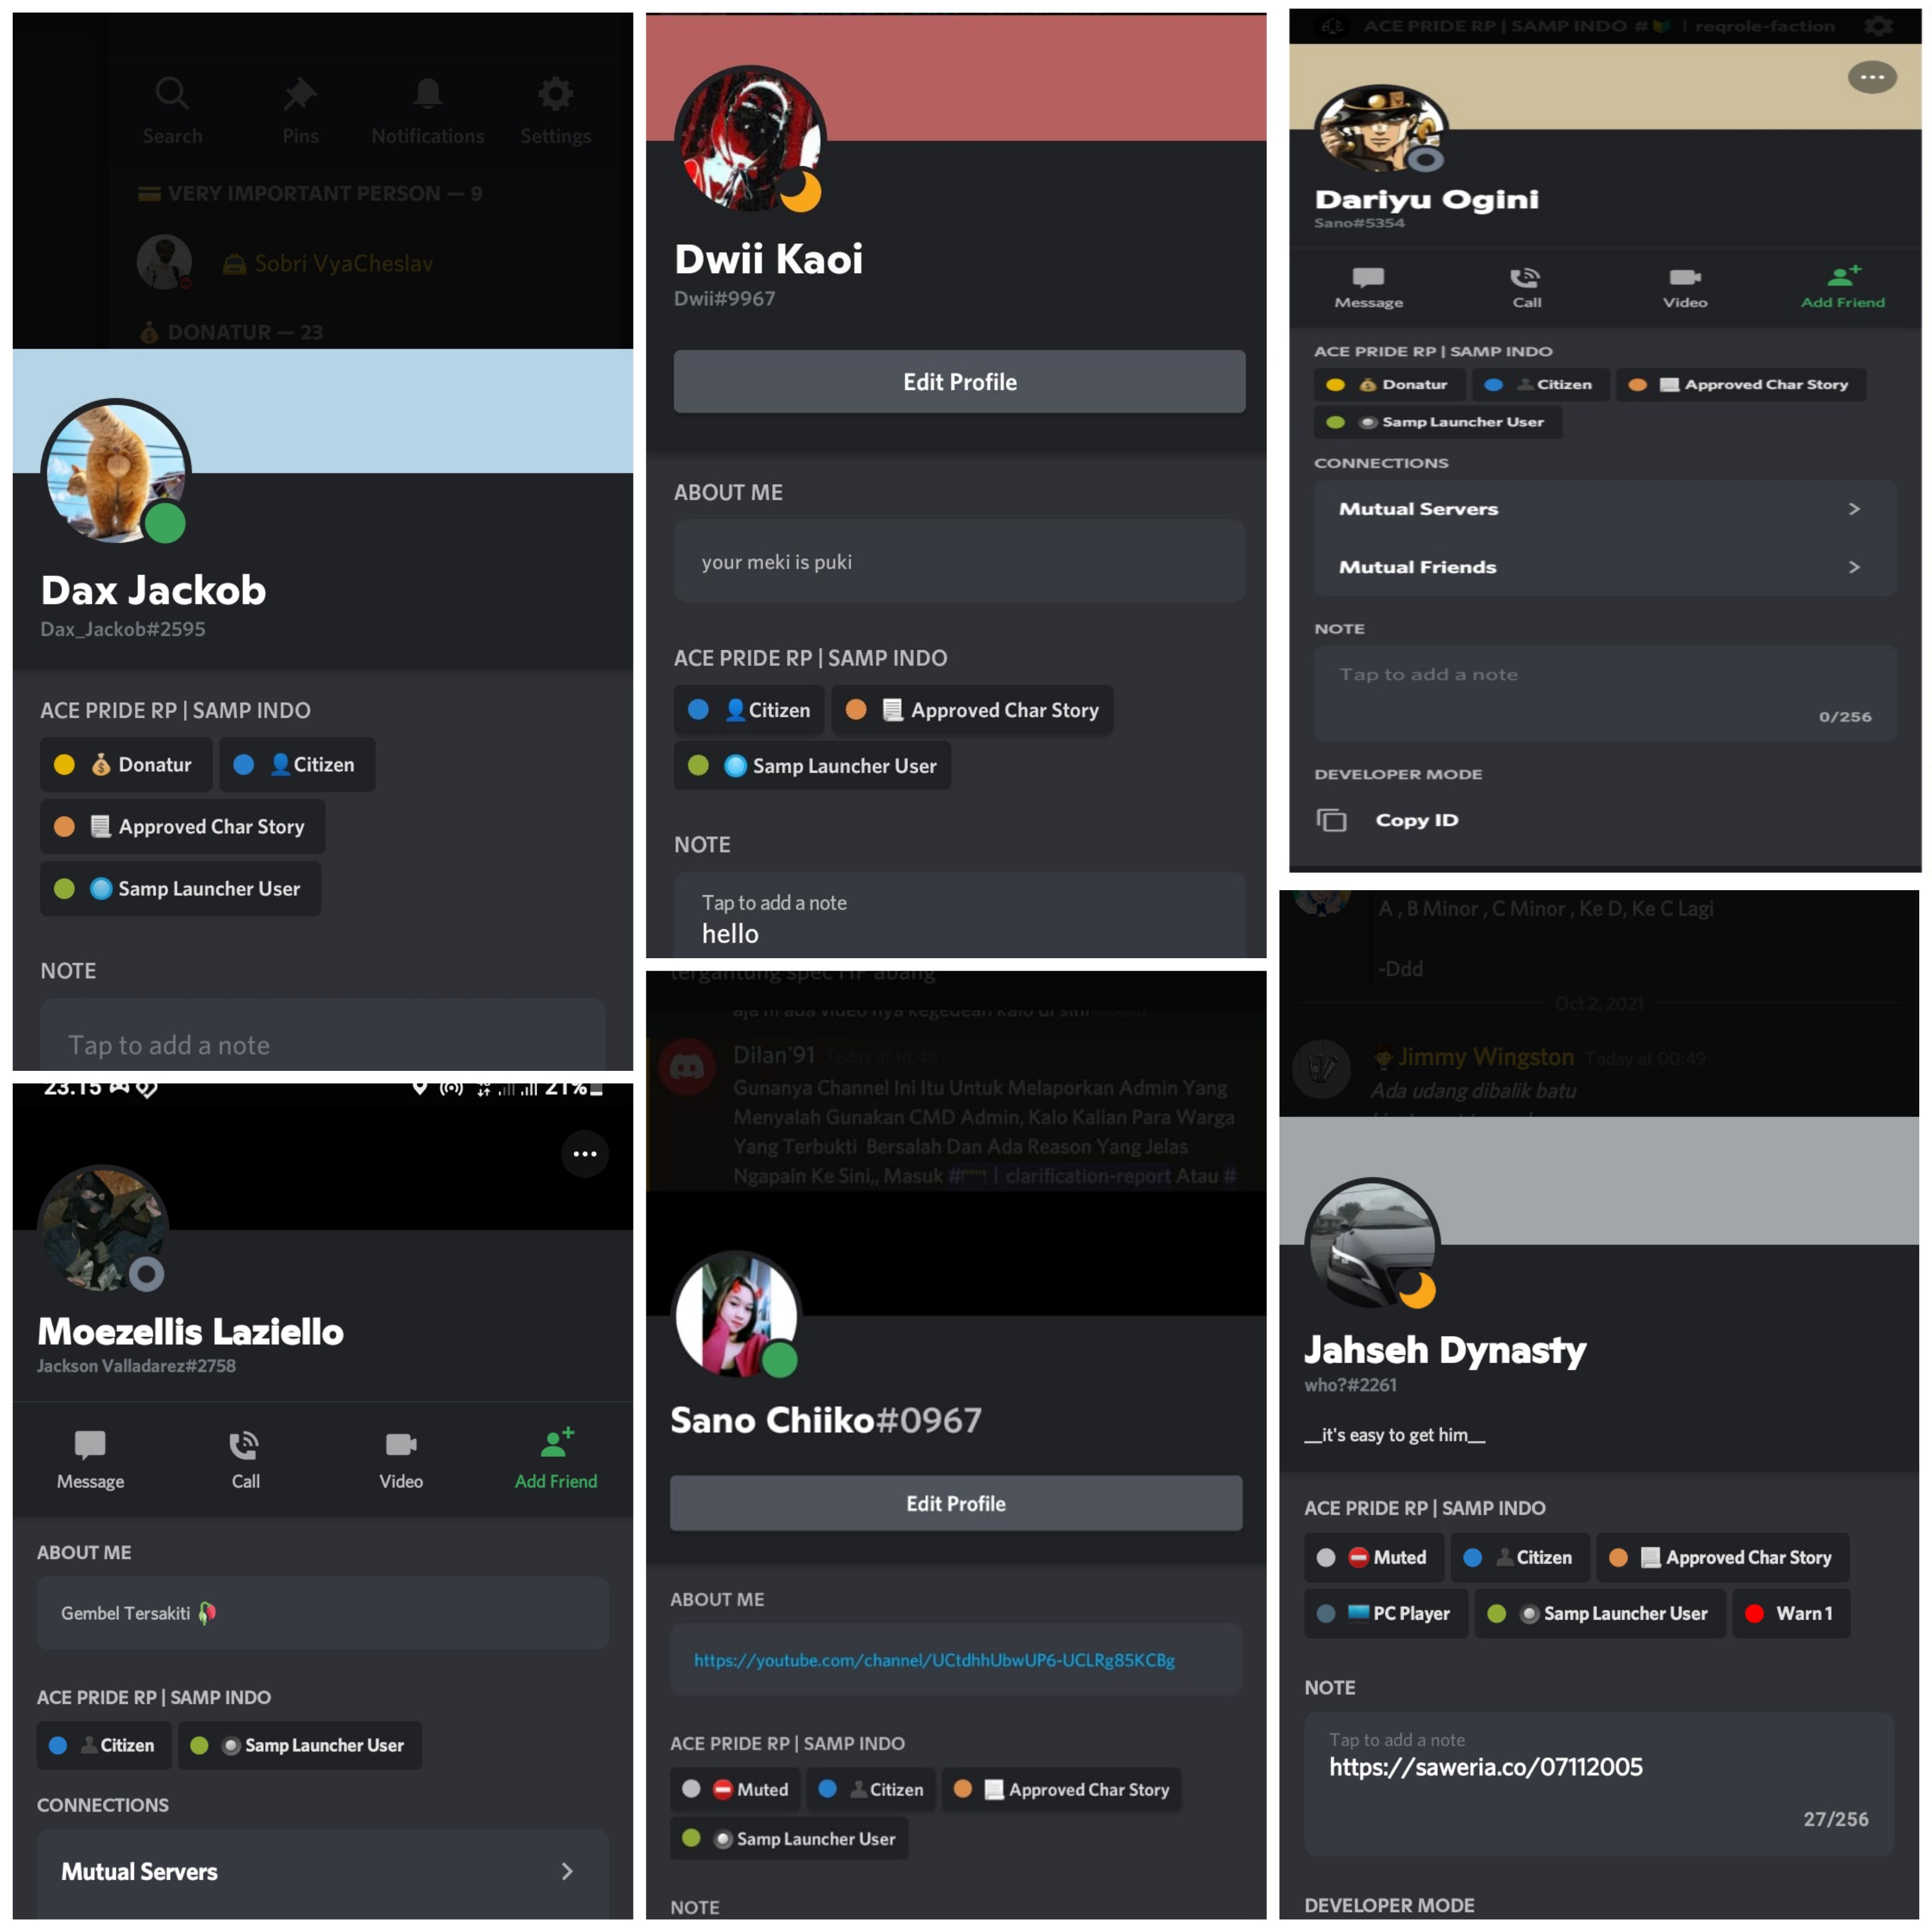Click Edit Profile under Sano Chiiko
This screenshot has width=1932, height=1932.
956,1503
